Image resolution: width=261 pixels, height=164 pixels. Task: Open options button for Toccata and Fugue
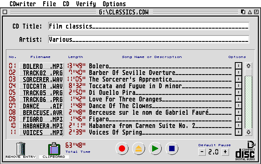tap(239, 86)
